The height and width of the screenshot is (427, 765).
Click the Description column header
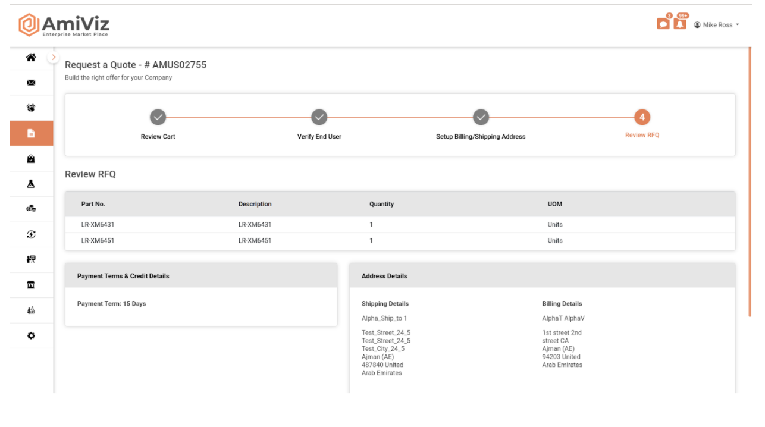click(255, 204)
